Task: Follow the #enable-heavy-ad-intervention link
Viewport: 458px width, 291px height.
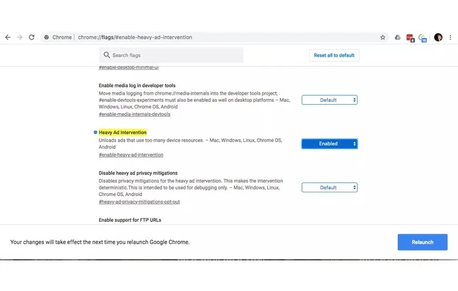Action: point(131,155)
